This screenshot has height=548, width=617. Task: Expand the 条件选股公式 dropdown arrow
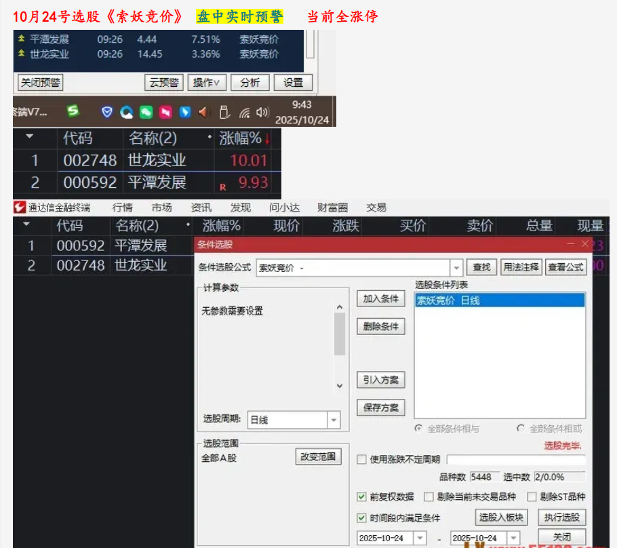point(456,268)
